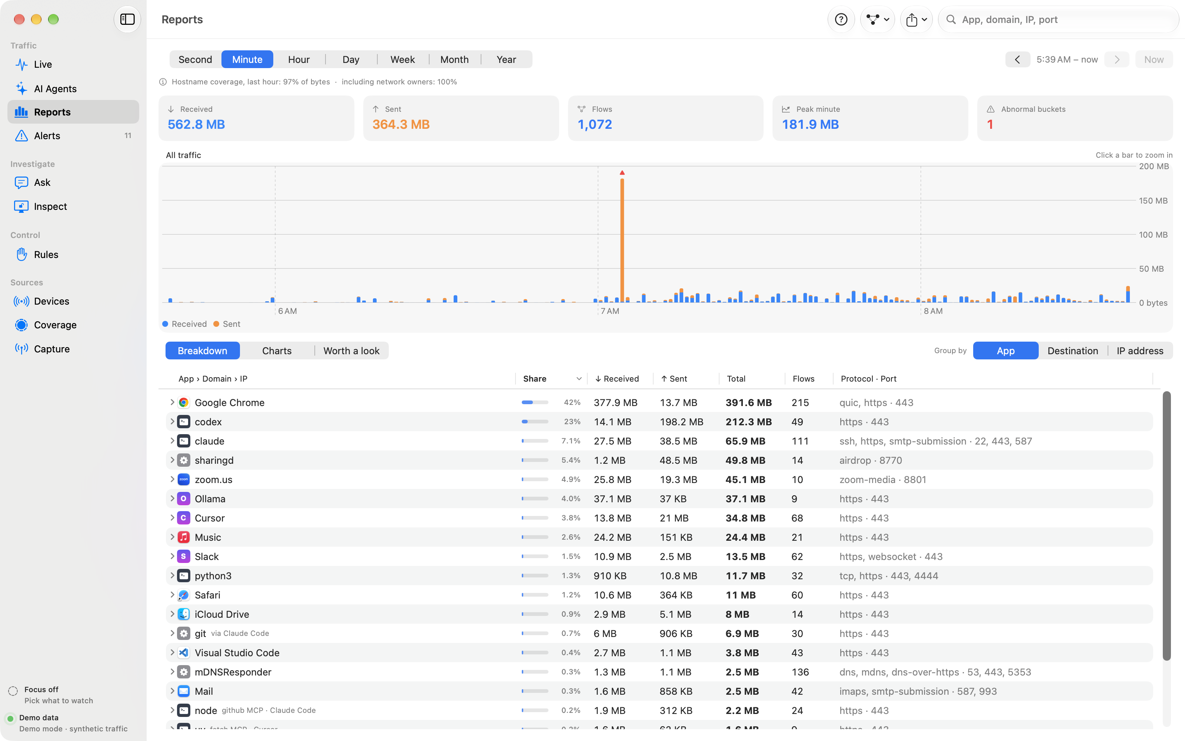Open the share export dropdown
Viewport: 1185px width, 741px height.
pyautogui.click(x=916, y=19)
